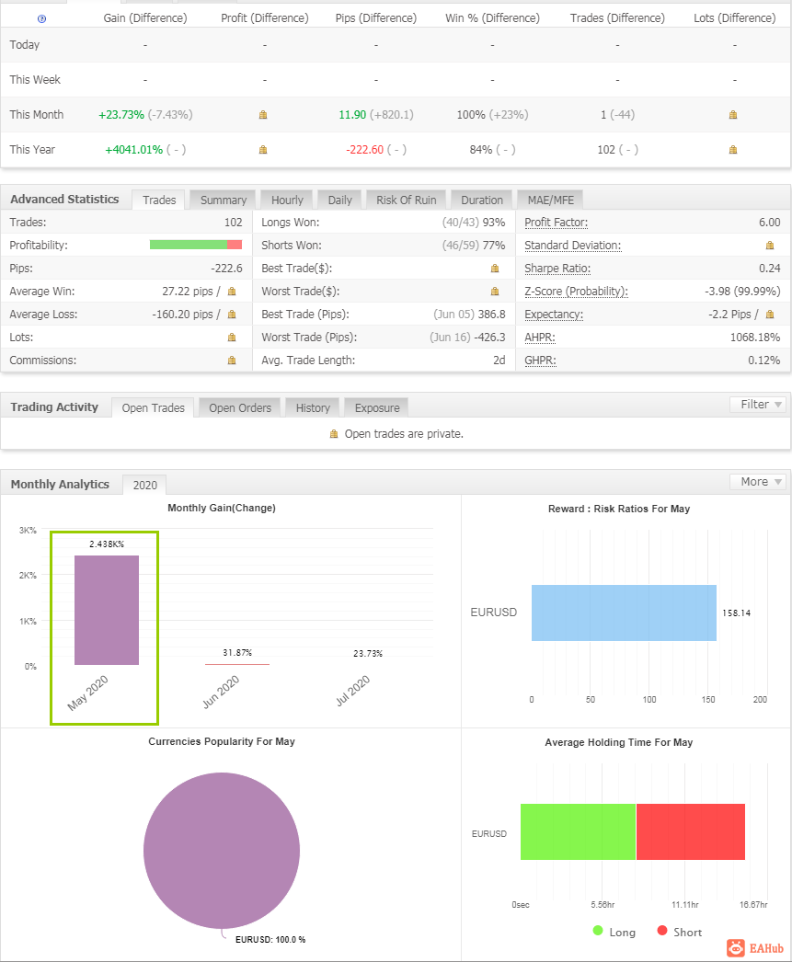792x962 pixels.
Task: Click the lock icon next to Expectancy value
Action: (x=770, y=315)
